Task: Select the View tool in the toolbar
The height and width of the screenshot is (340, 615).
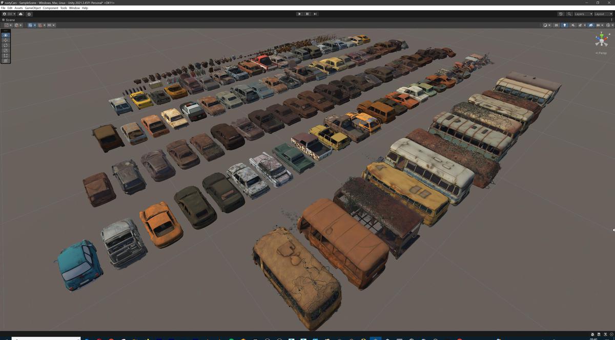Action: pyautogui.click(x=5, y=35)
